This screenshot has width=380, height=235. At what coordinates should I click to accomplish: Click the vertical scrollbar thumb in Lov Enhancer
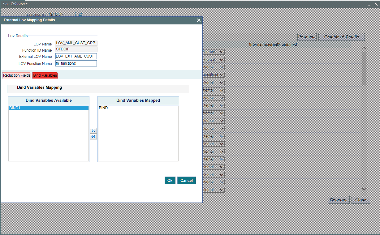364,68
